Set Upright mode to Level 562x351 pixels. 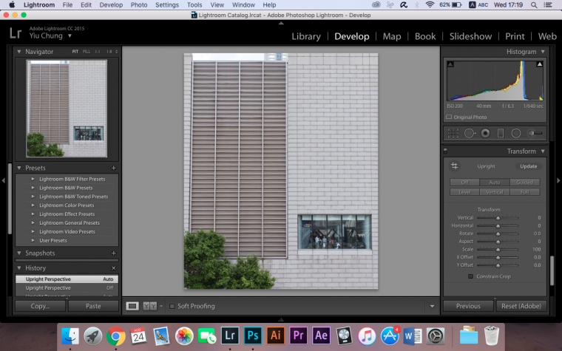click(x=464, y=192)
